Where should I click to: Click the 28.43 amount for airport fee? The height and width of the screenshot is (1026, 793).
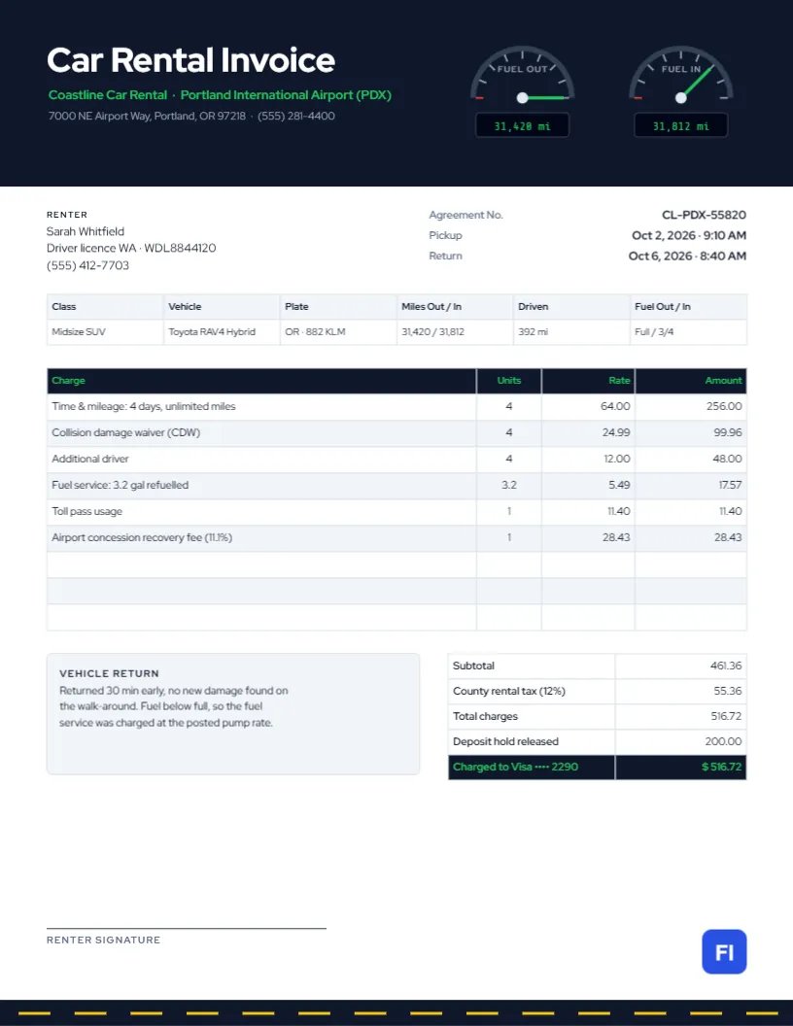pyautogui.click(x=728, y=537)
